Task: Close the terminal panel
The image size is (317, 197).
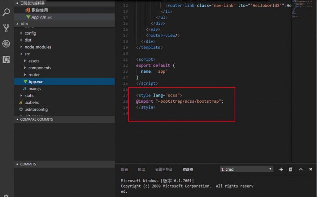Action: click(310, 169)
